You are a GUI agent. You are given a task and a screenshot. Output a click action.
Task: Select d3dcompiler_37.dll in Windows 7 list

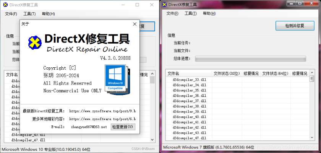click(x=190, y=101)
